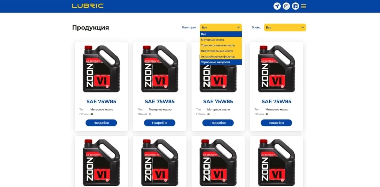The height and width of the screenshot is (187, 380).
Task: Open last bottom-row product canister image
Action: (x=276, y=163)
